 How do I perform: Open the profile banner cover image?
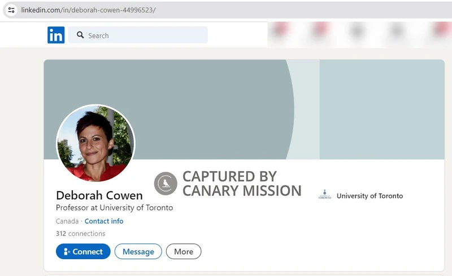[x=244, y=109]
